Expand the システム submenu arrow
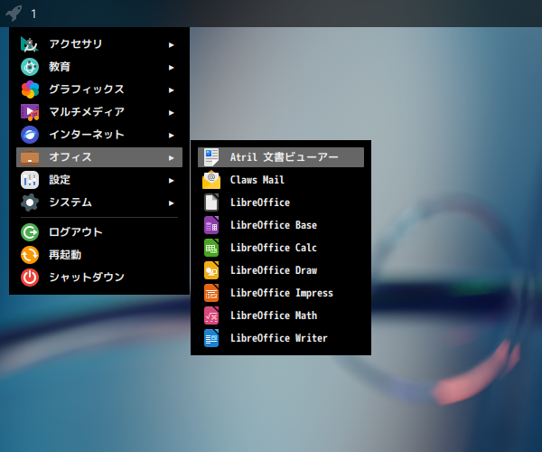The image size is (542, 452). click(171, 203)
